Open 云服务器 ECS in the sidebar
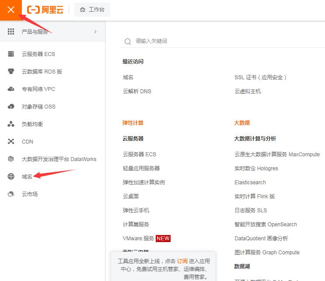325x281 pixels. (x=38, y=54)
